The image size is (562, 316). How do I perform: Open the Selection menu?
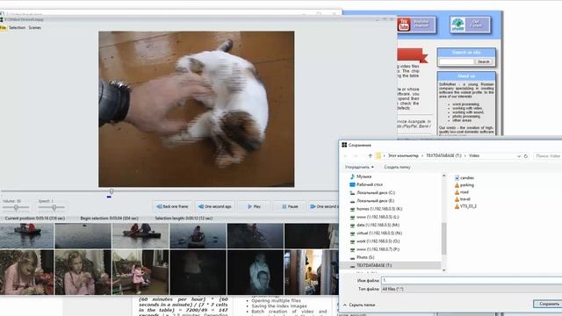[x=18, y=27]
